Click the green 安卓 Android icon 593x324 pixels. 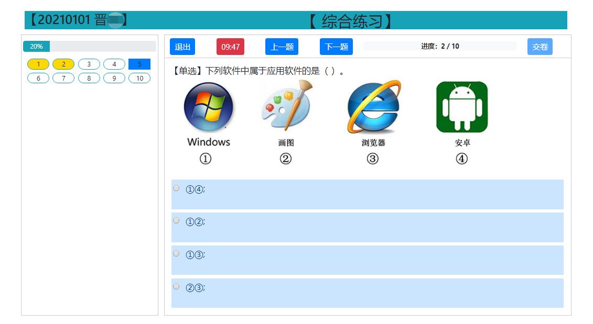click(x=462, y=107)
